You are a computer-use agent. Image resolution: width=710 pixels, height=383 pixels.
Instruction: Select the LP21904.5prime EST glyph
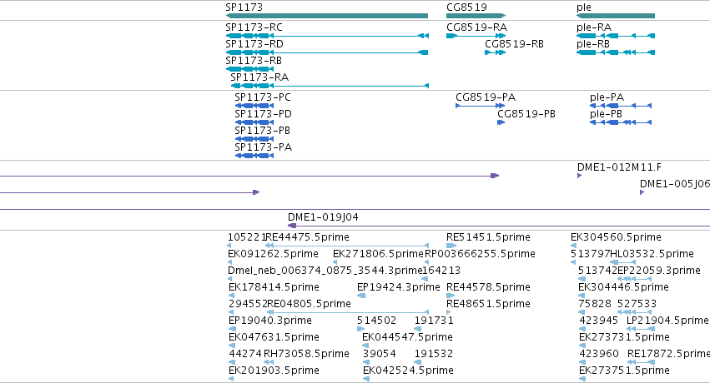[x=640, y=329]
